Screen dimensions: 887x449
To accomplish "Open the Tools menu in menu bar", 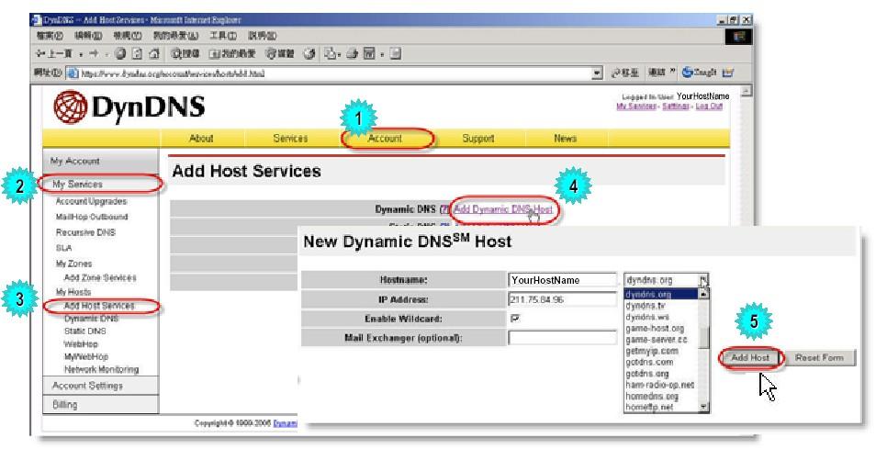I will tap(223, 36).
